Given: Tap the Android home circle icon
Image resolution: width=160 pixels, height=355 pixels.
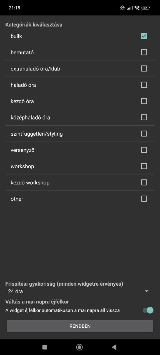Looking at the screenshot, I should 79,347.
